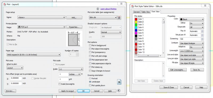Open plot style table editor icon beside SBA.ctb
The image size is (213, 98).
pos(119,17)
